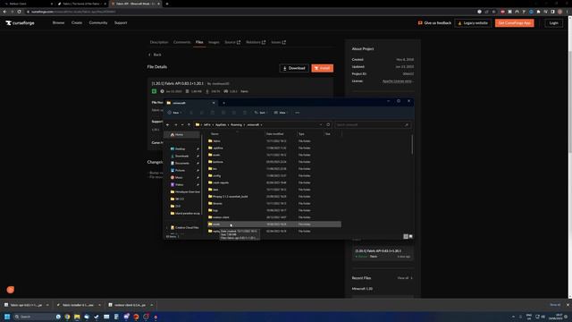Switch Explorer to details view icon
The height and width of the screenshot is (322, 572).
point(406,236)
